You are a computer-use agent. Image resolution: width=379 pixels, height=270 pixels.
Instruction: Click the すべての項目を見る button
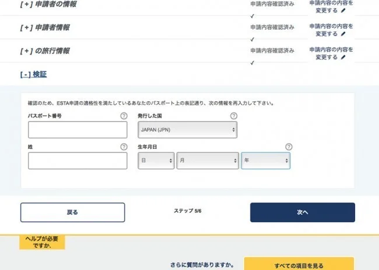299,264
